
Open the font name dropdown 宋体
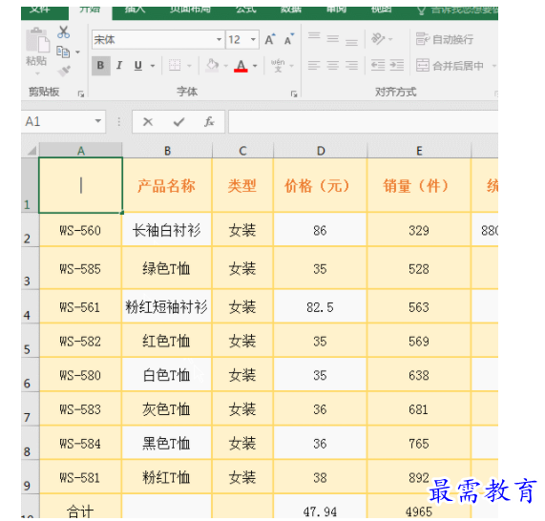(x=219, y=40)
